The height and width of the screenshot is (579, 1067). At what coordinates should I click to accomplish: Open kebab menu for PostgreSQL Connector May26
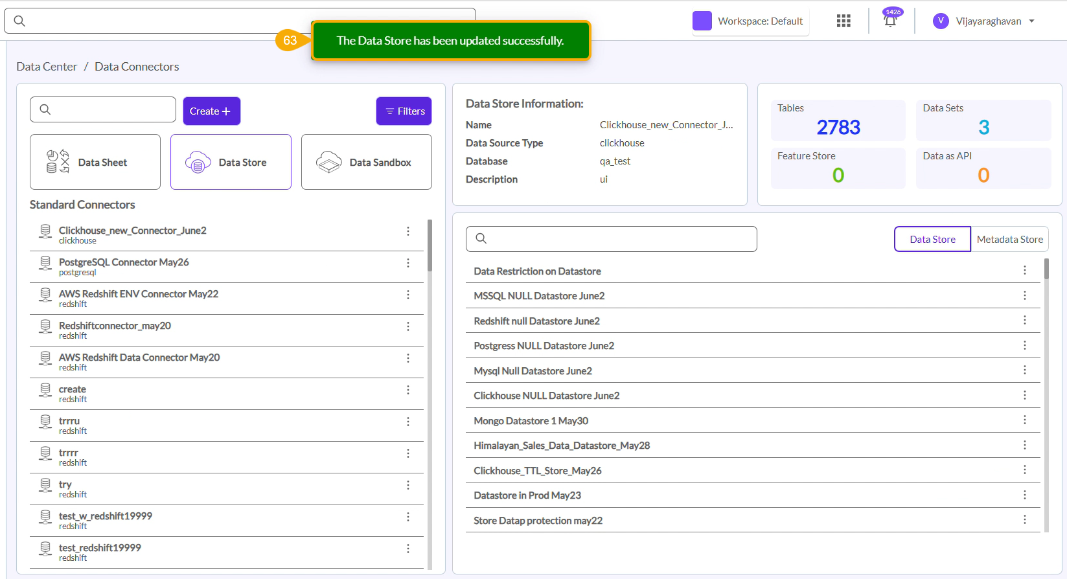(x=407, y=263)
